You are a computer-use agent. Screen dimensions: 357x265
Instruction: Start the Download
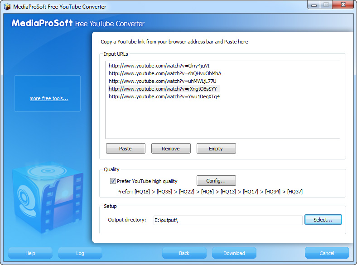234,253
